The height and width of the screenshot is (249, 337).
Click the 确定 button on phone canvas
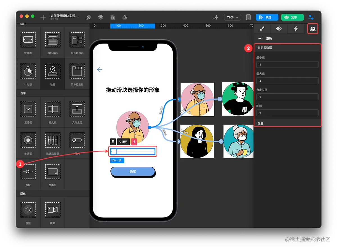coord(133,171)
